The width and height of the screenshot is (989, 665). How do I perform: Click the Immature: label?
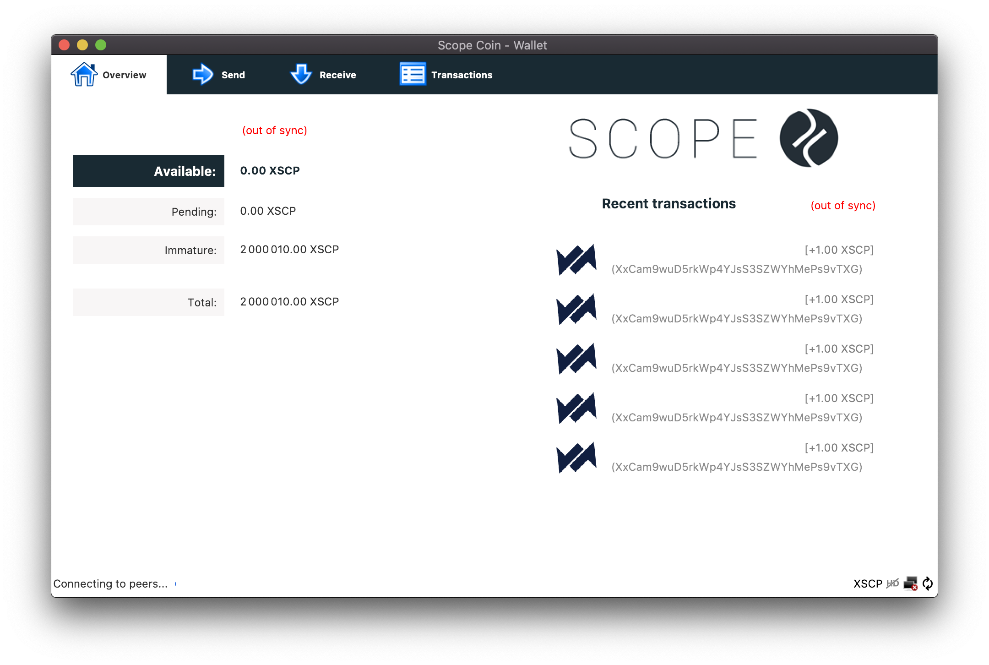tap(149, 250)
